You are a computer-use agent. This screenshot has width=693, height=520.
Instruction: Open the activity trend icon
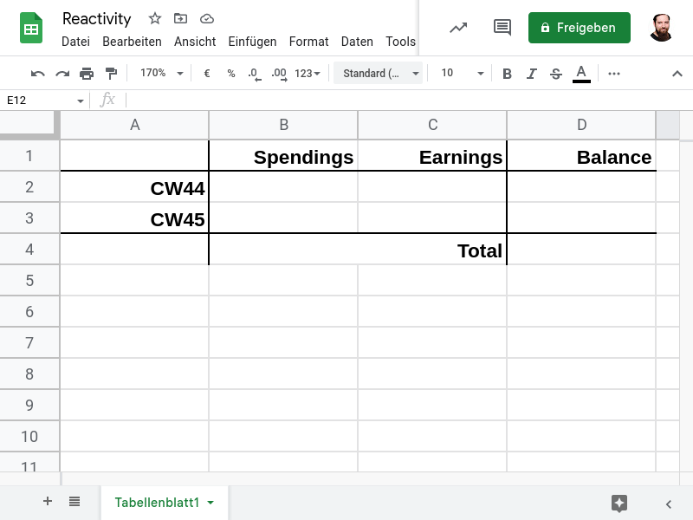click(x=458, y=28)
